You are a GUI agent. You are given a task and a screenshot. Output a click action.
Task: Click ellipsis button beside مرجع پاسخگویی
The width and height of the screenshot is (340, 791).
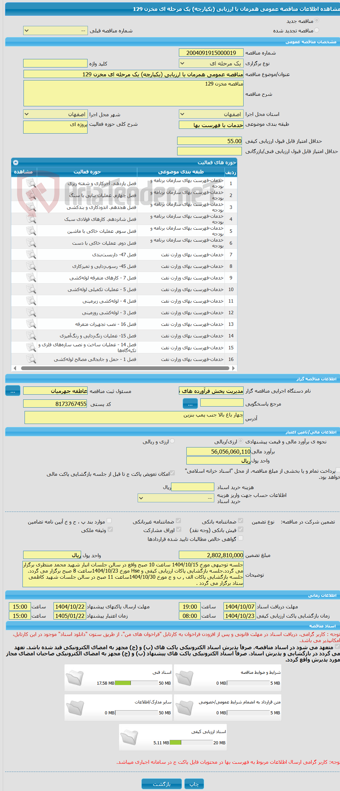[190, 404]
